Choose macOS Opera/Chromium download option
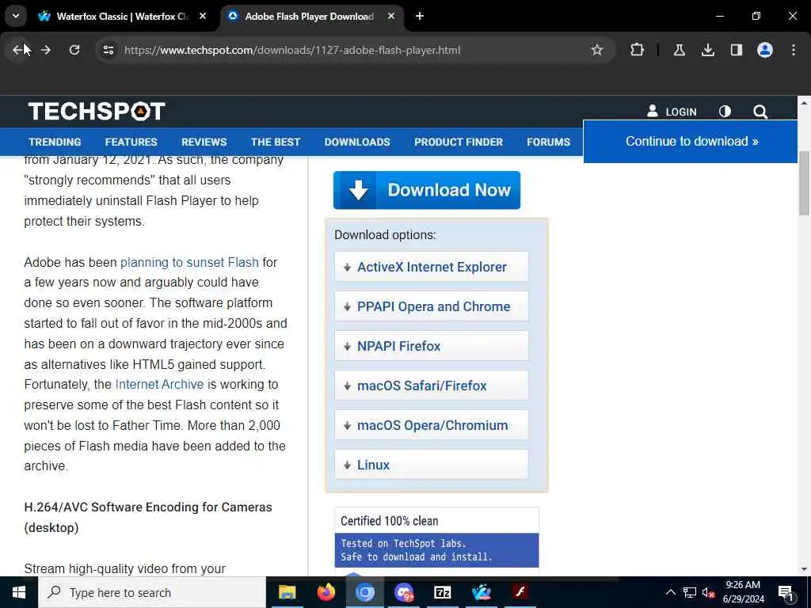Image resolution: width=811 pixels, height=608 pixels. pyautogui.click(x=432, y=425)
